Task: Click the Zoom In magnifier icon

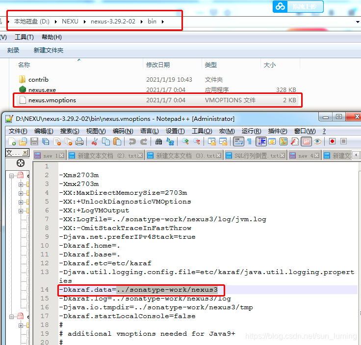Action: (185, 141)
